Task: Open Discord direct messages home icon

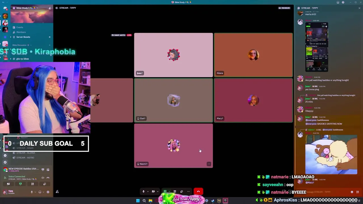Action: pyautogui.click(x=5, y=8)
